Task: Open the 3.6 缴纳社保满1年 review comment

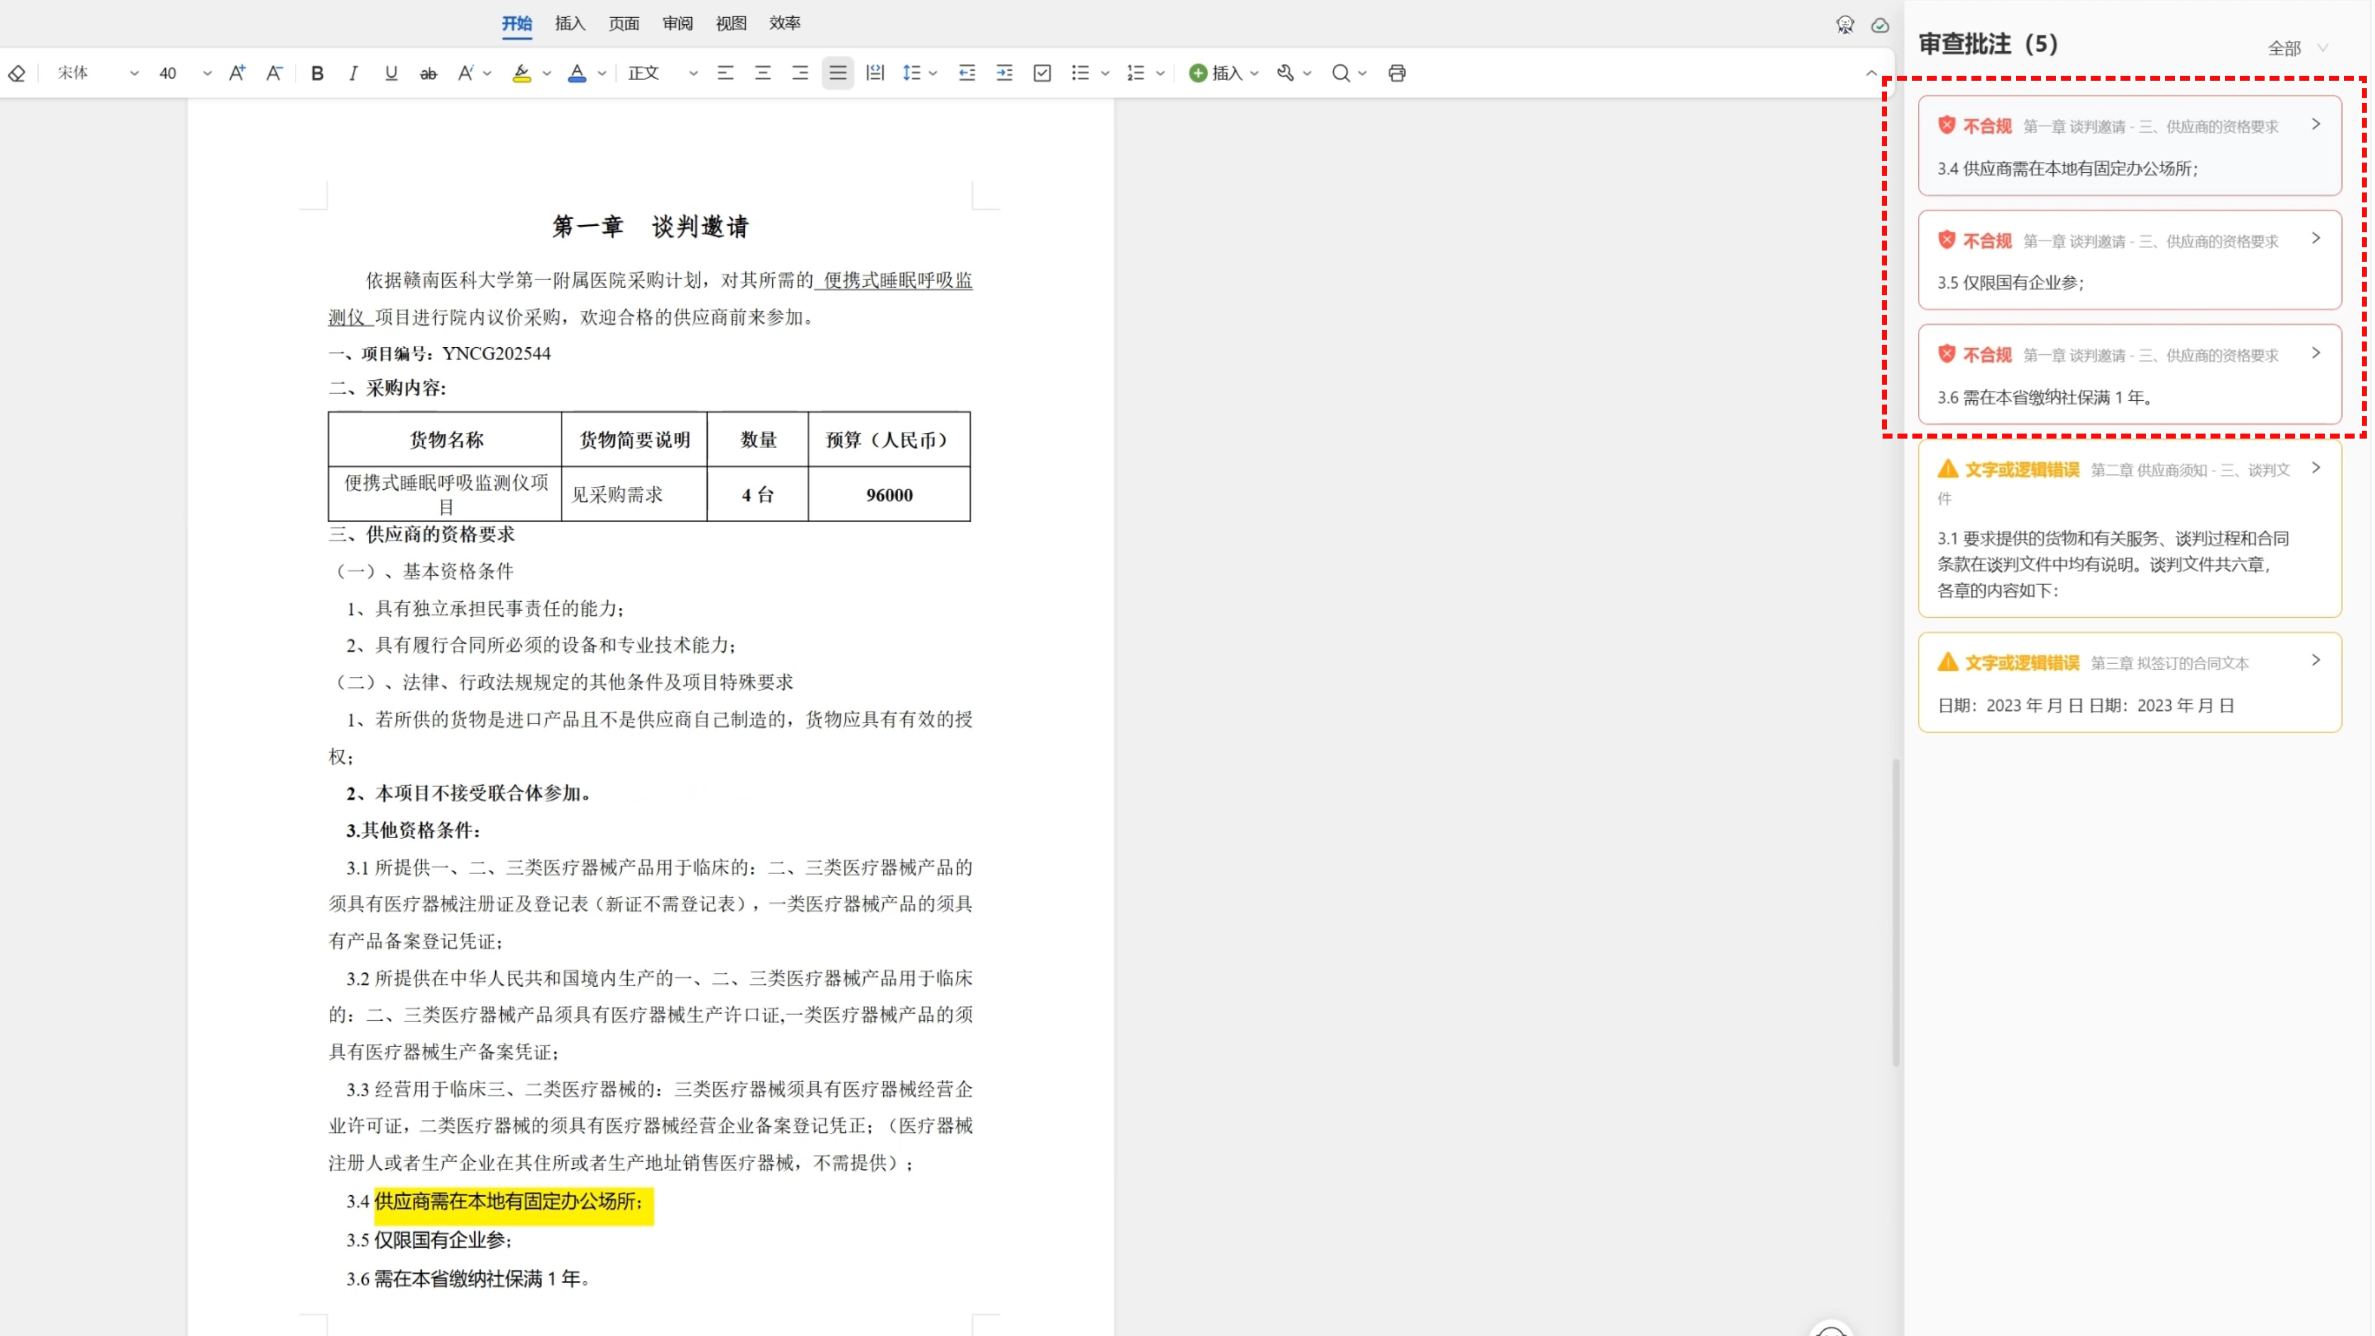Action: (x=2129, y=374)
